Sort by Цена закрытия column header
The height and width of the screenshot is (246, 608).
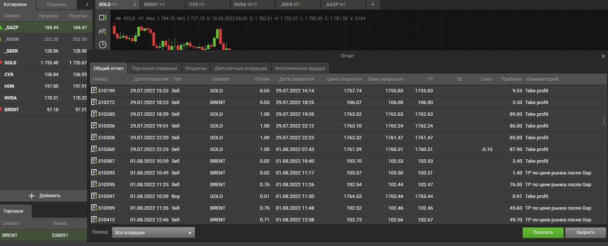tap(385, 79)
